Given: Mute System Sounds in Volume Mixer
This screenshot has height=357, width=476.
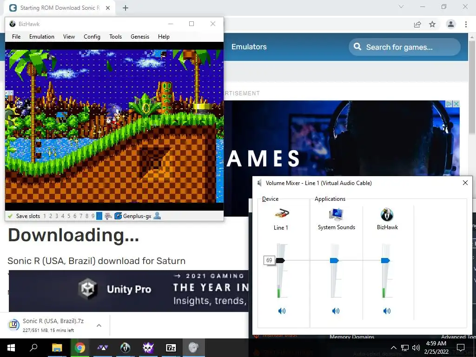Looking at the screenshot, I should click(x=336, y=311).
